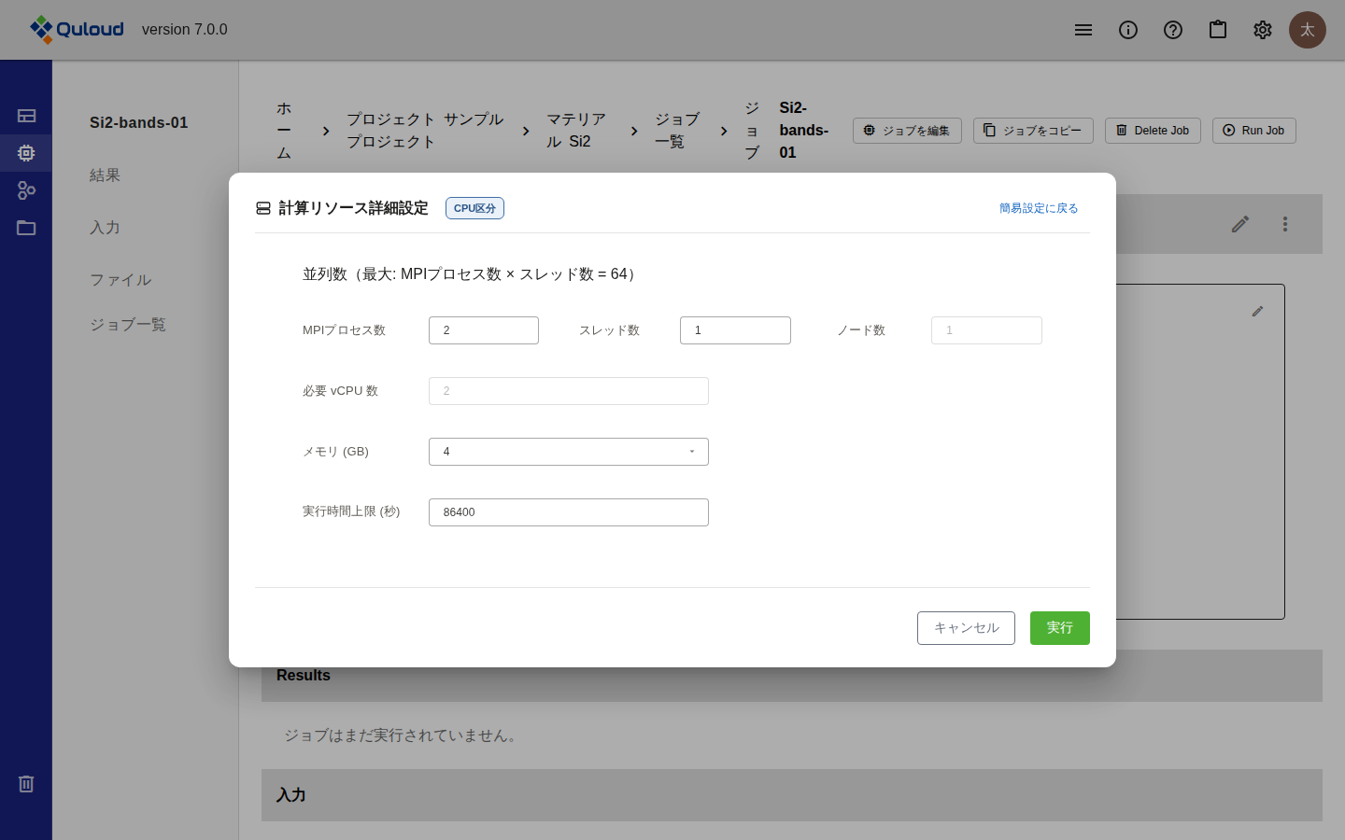This screenshot has width=1345, height=840.
Task: Click the Delete Job button
Action: 1153,131
